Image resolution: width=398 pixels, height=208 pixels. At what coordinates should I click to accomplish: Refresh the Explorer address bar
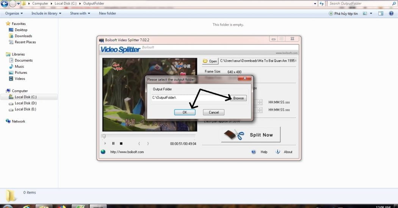[321, 3]
